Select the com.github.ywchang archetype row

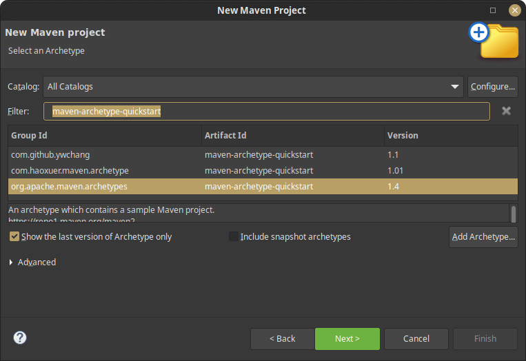pyautogui.click(x=263, y=155)
